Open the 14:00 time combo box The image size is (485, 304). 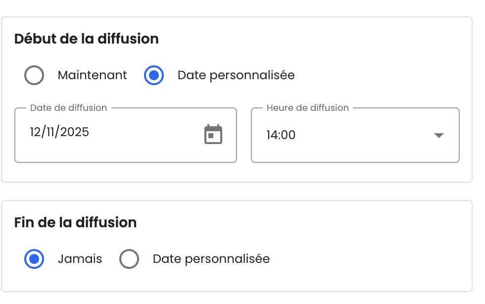pos(346,135)
